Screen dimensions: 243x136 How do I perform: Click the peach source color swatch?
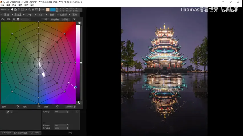coord(48,10)
